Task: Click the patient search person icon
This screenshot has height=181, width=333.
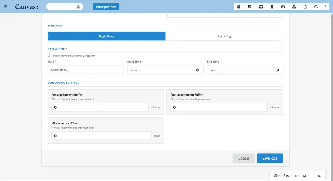Action: tap(78, 7)
